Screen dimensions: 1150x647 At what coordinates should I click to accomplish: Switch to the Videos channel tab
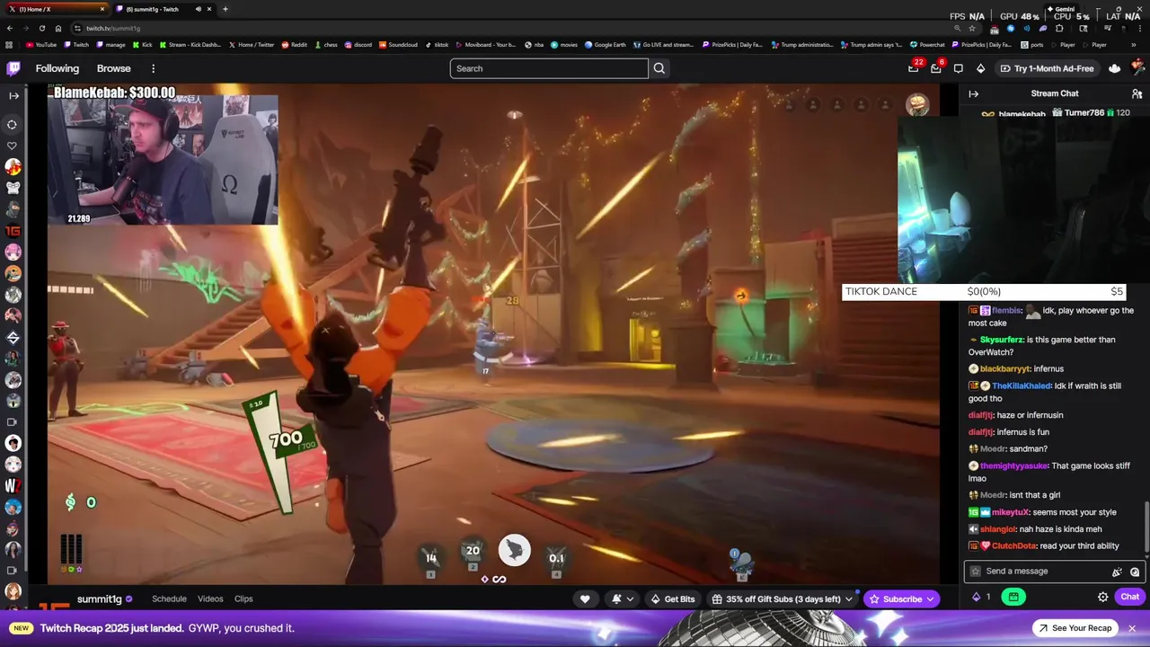click(210, 599)
